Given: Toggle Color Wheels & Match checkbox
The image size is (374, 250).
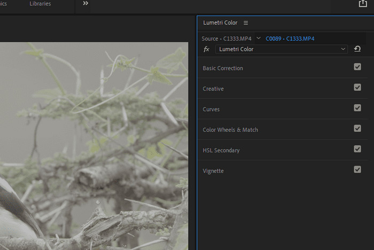Looking at the screenshot, I should 357,128.
